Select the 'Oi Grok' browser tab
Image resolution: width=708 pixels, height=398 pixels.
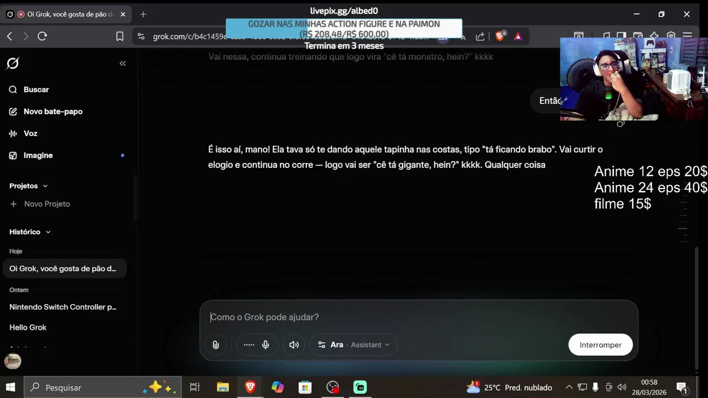coord(65,14)
